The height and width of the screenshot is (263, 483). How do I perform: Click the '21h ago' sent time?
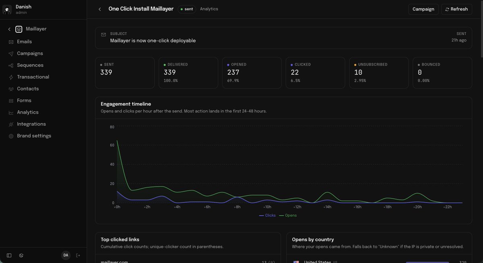pyautogui.click(x=459, y=40)
